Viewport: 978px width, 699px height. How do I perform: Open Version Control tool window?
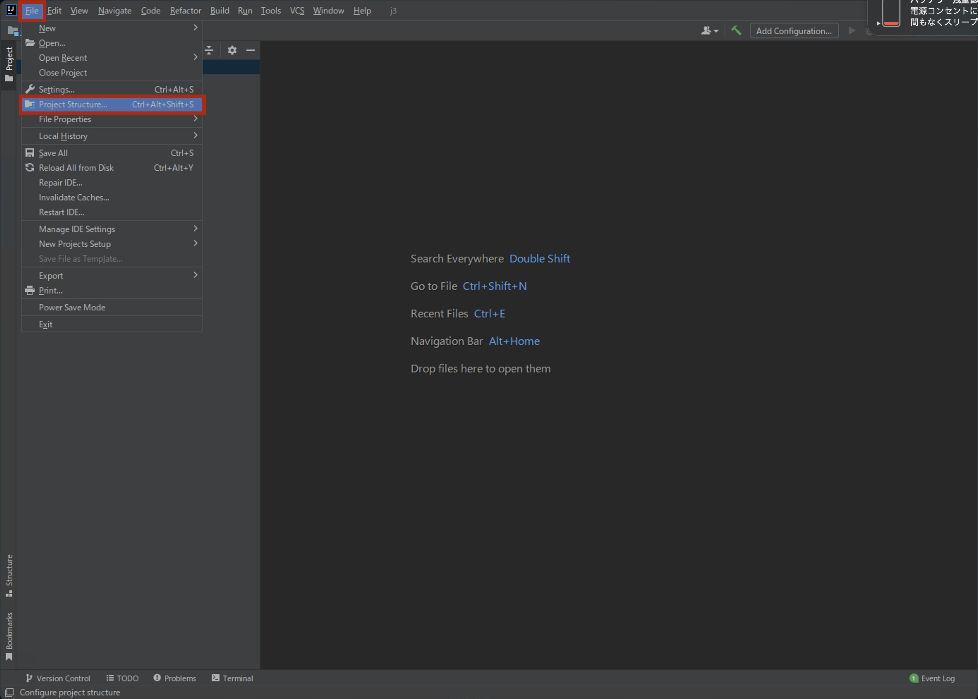[58, 678]
